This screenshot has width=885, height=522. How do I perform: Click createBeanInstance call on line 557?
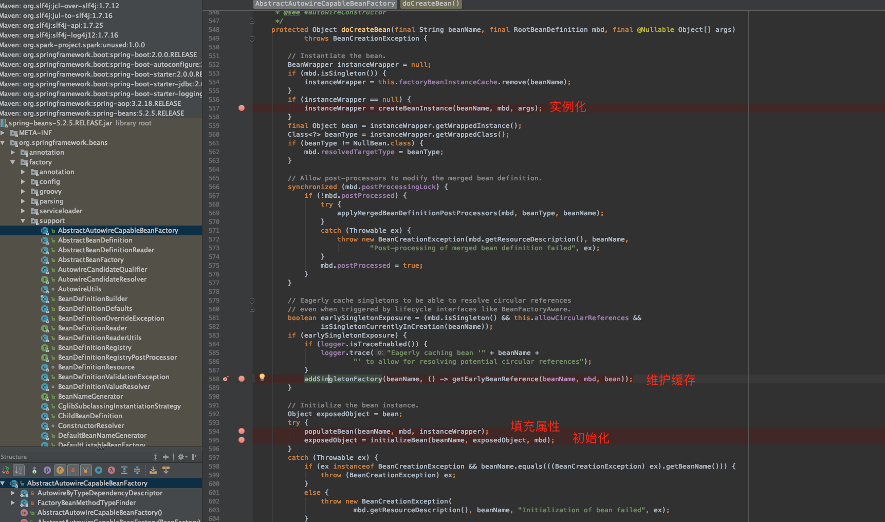coord(415,108)
